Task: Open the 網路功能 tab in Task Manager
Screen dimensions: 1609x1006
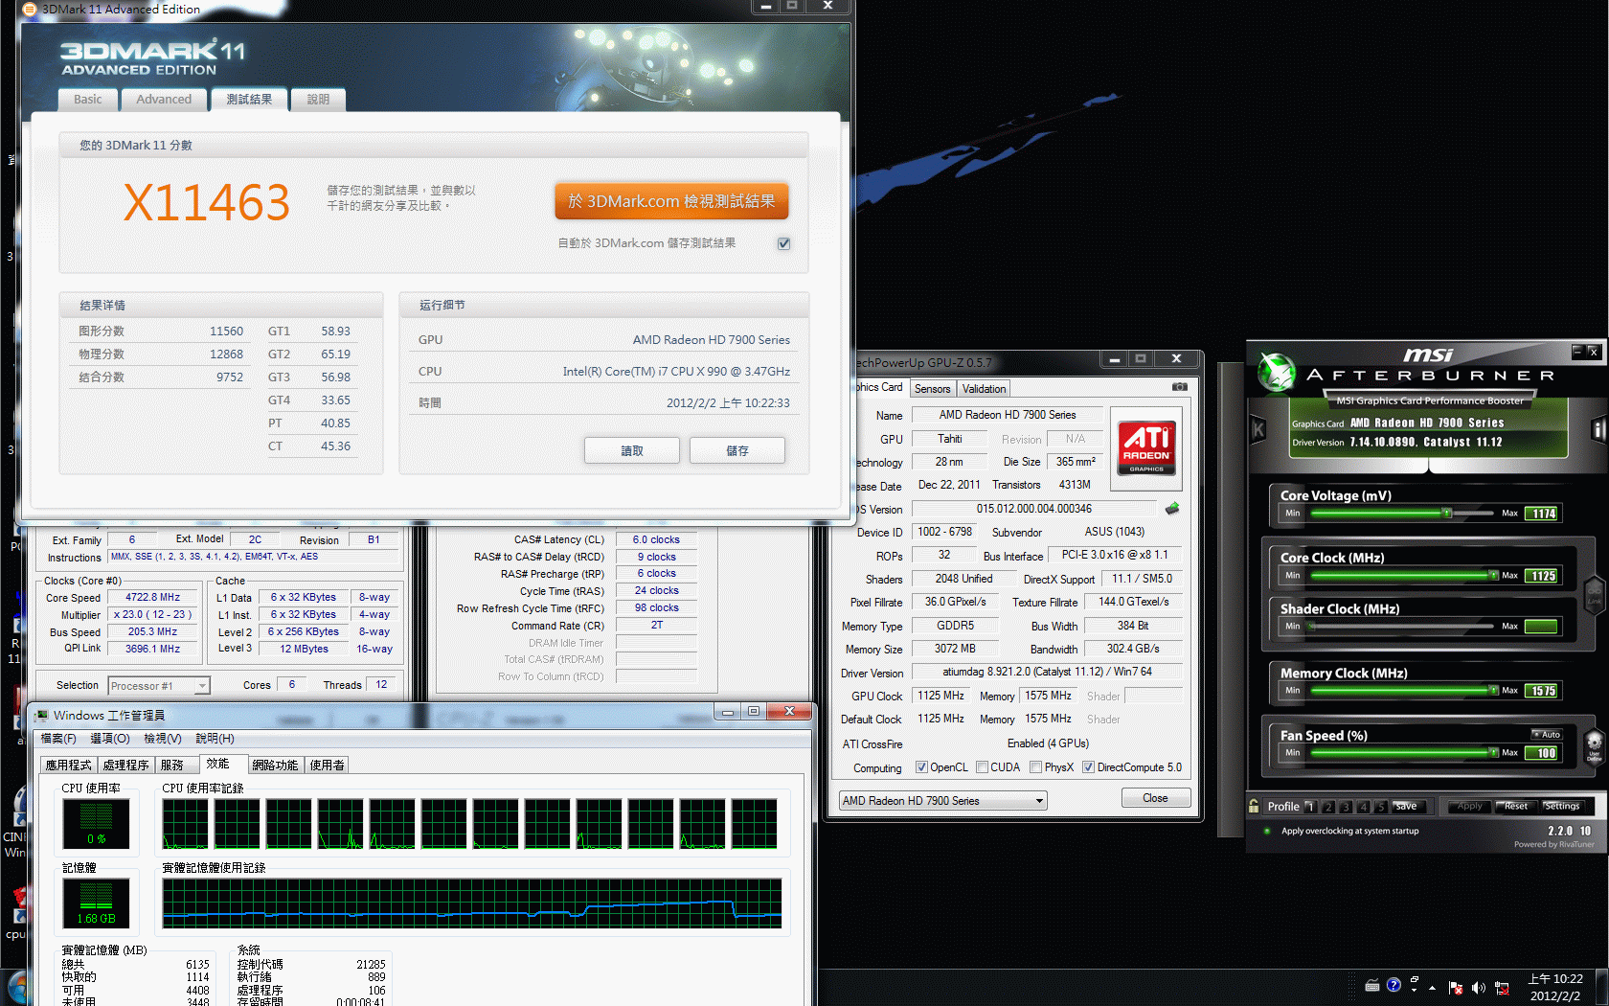Action: coord(276,765)
